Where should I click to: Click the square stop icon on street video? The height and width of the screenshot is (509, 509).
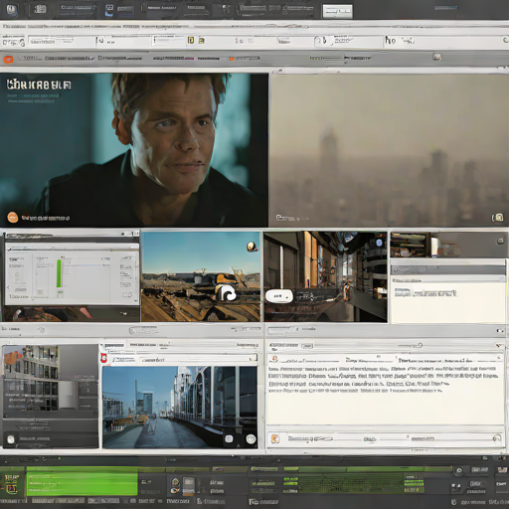[229, 438]
